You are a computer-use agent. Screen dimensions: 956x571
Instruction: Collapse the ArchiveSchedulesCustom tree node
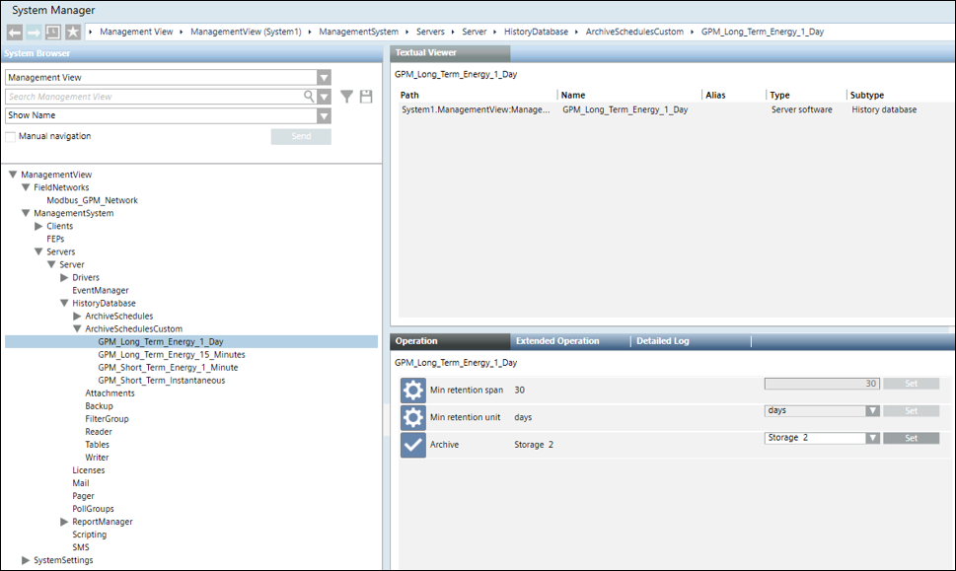(x=78, y=329)
